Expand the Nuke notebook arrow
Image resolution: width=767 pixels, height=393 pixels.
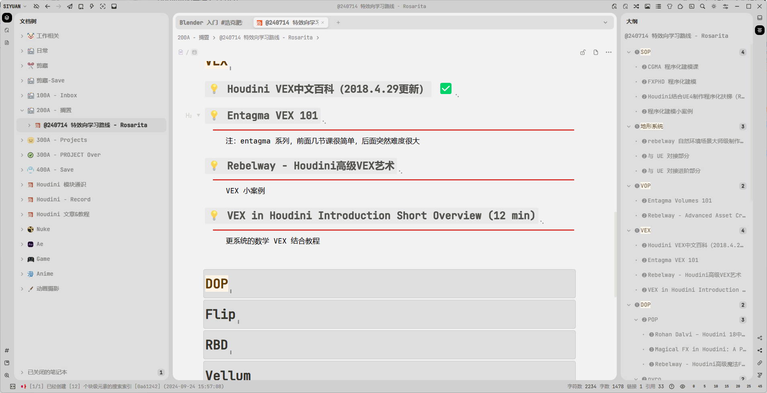tap(22, 229)
